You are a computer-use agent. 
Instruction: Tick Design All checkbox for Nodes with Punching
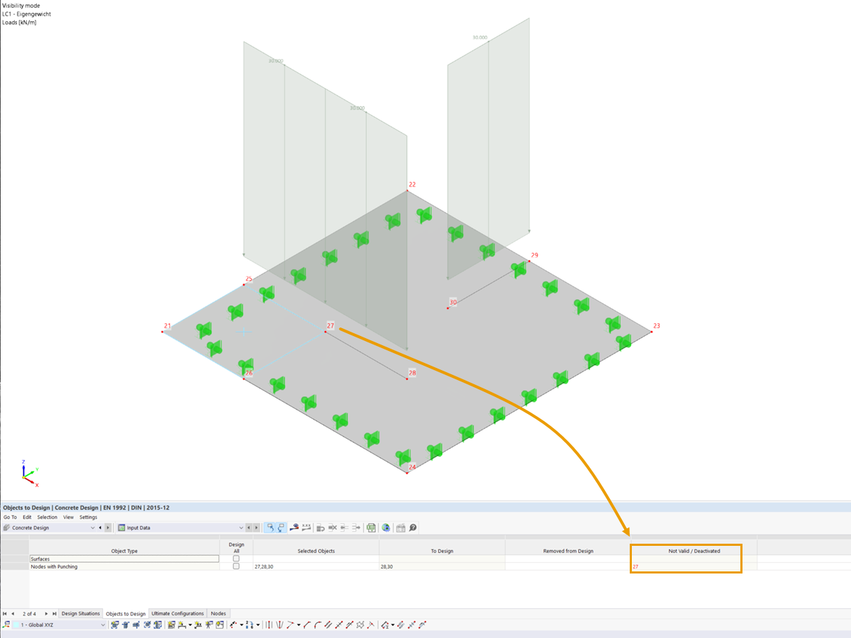tap(236, 566)
